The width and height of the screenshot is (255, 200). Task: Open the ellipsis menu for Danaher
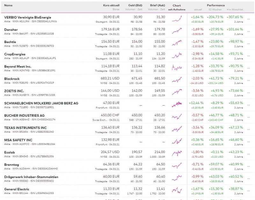coord(249,32)
